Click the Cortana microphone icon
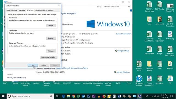 tap(51, 96)
